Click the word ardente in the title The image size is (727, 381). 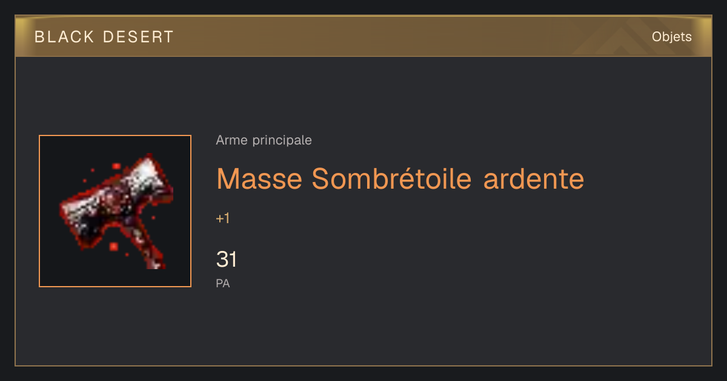pyautogui.click(x=534, y=178)
